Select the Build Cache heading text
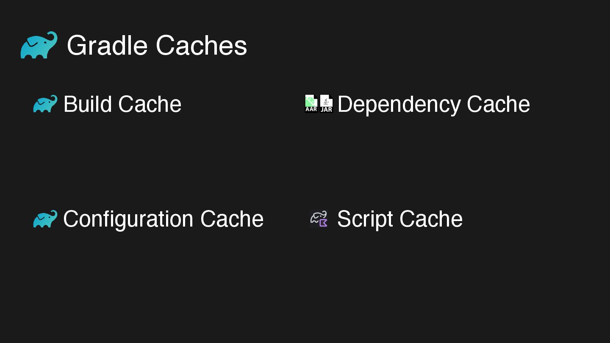Screen dimensions: 610x343 (x=122, y=104)
